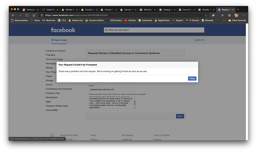Open the Stories help topic

pyautogui.click(x=49, y=68)
